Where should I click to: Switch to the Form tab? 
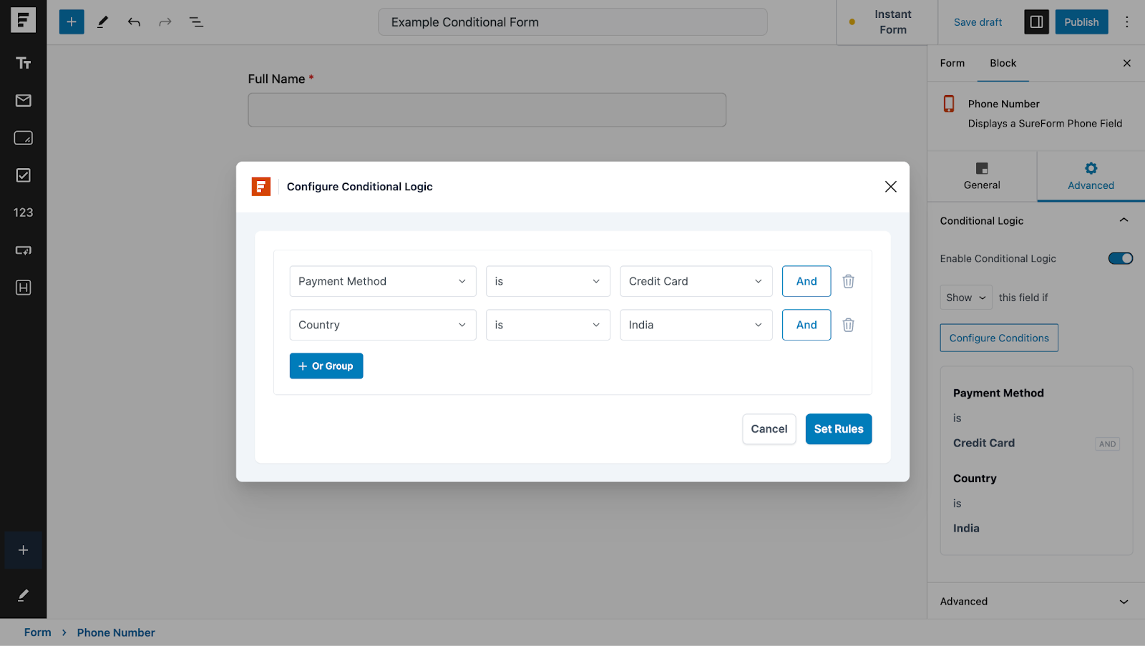[952, 63]
